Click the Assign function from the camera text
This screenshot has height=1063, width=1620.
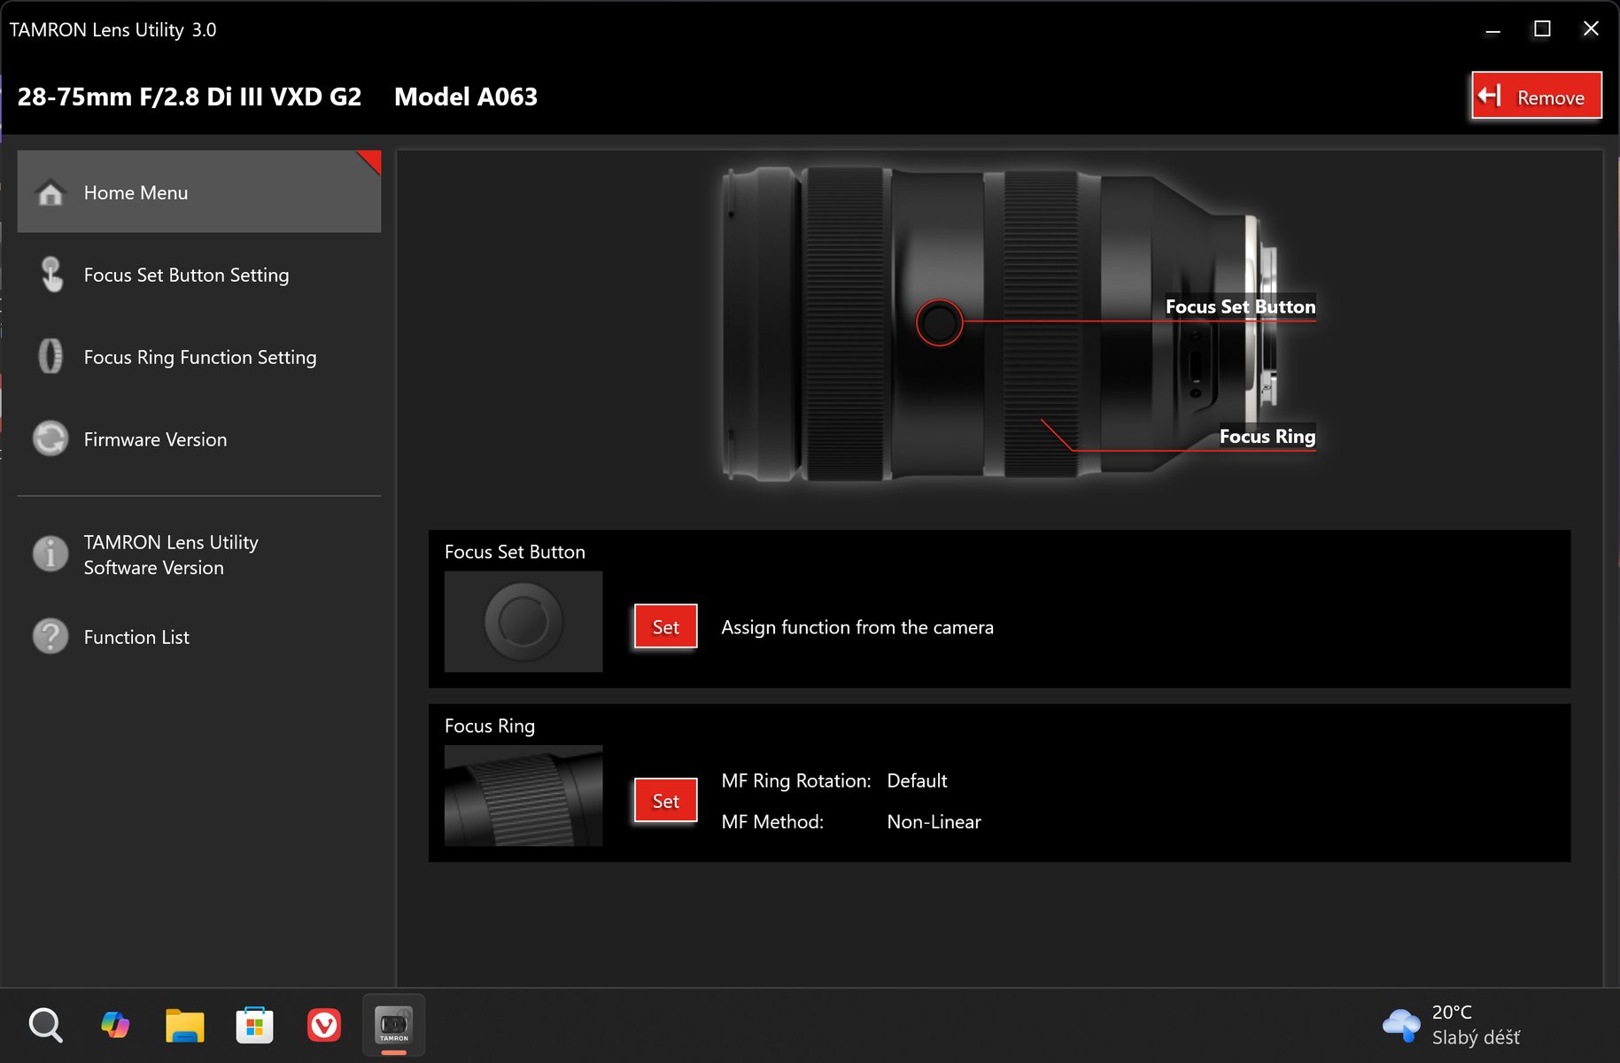[857, 627]
